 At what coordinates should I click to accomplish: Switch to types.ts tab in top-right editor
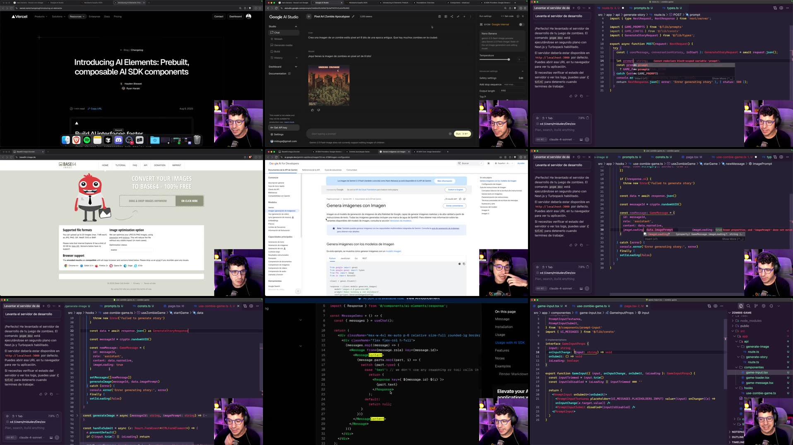(673, 8)
